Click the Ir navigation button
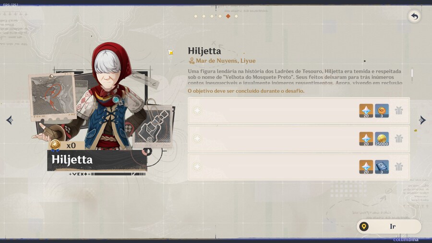 (389, 227)
